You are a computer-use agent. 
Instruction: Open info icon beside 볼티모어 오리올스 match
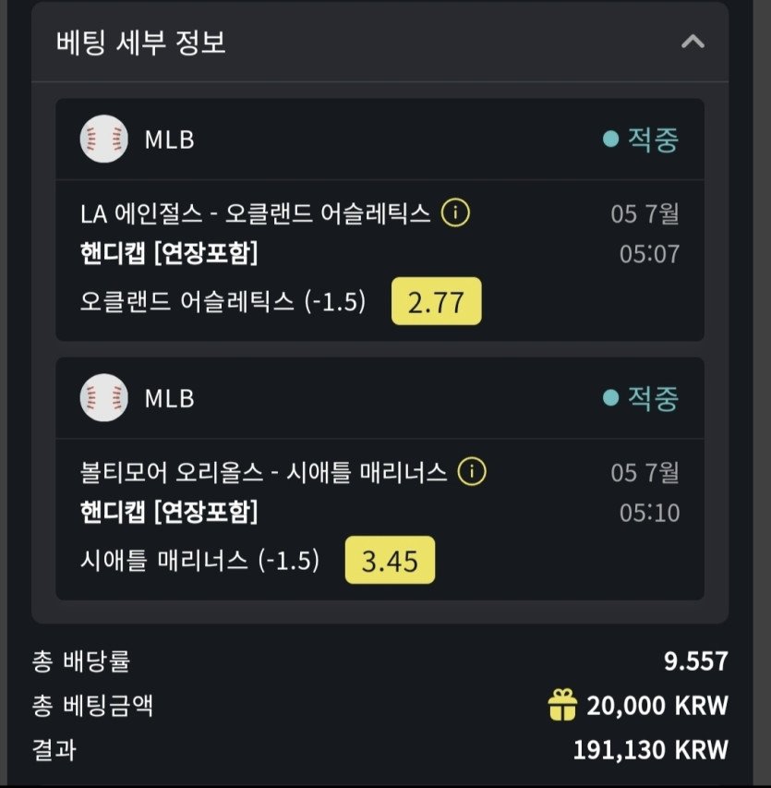pos(472,471)
